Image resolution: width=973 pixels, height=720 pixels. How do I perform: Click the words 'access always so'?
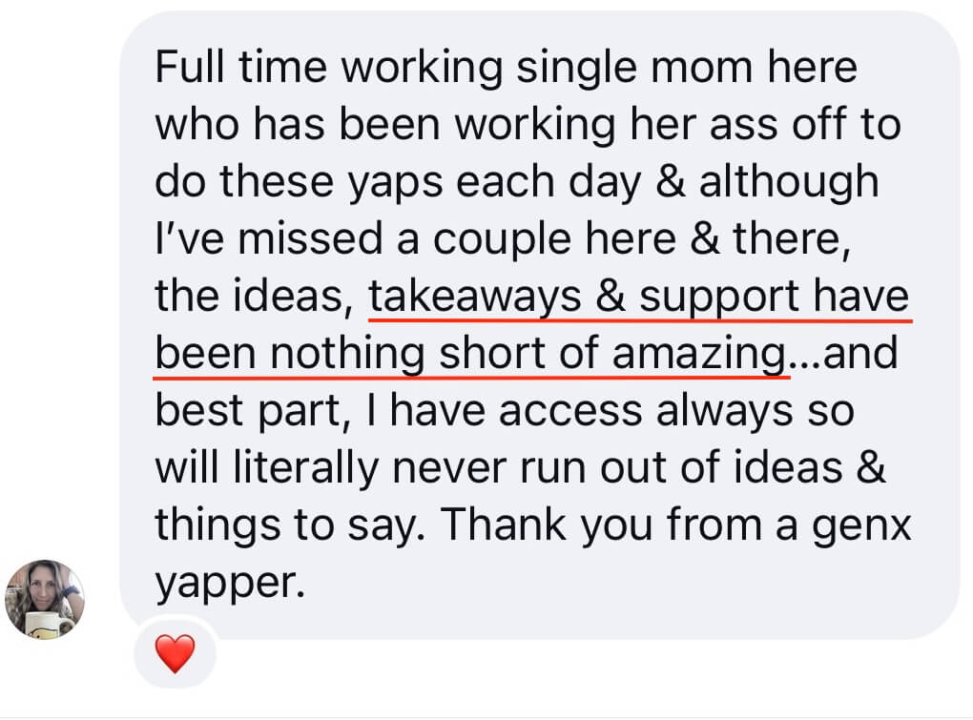coord(676,410)
